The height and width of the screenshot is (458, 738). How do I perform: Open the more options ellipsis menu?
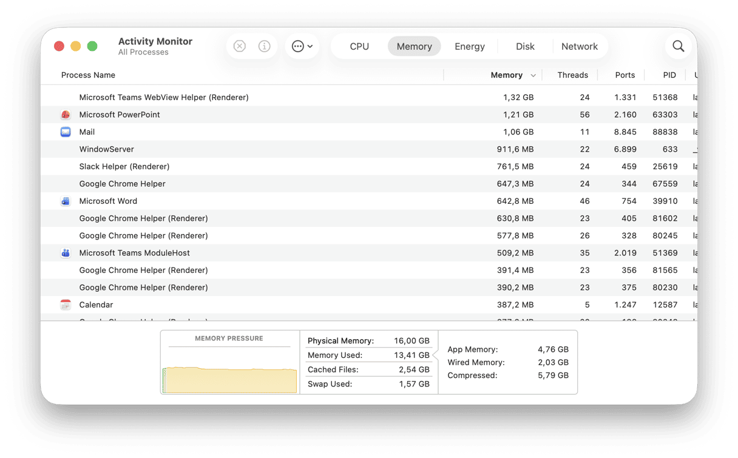point(302,46)
